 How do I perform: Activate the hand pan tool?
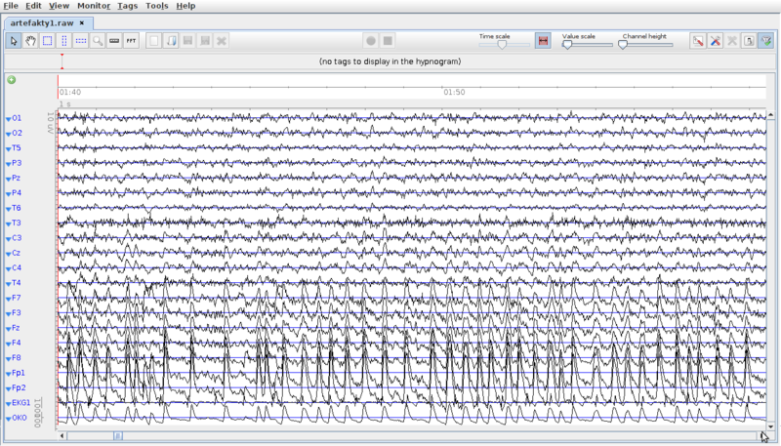tap(30, 41)
